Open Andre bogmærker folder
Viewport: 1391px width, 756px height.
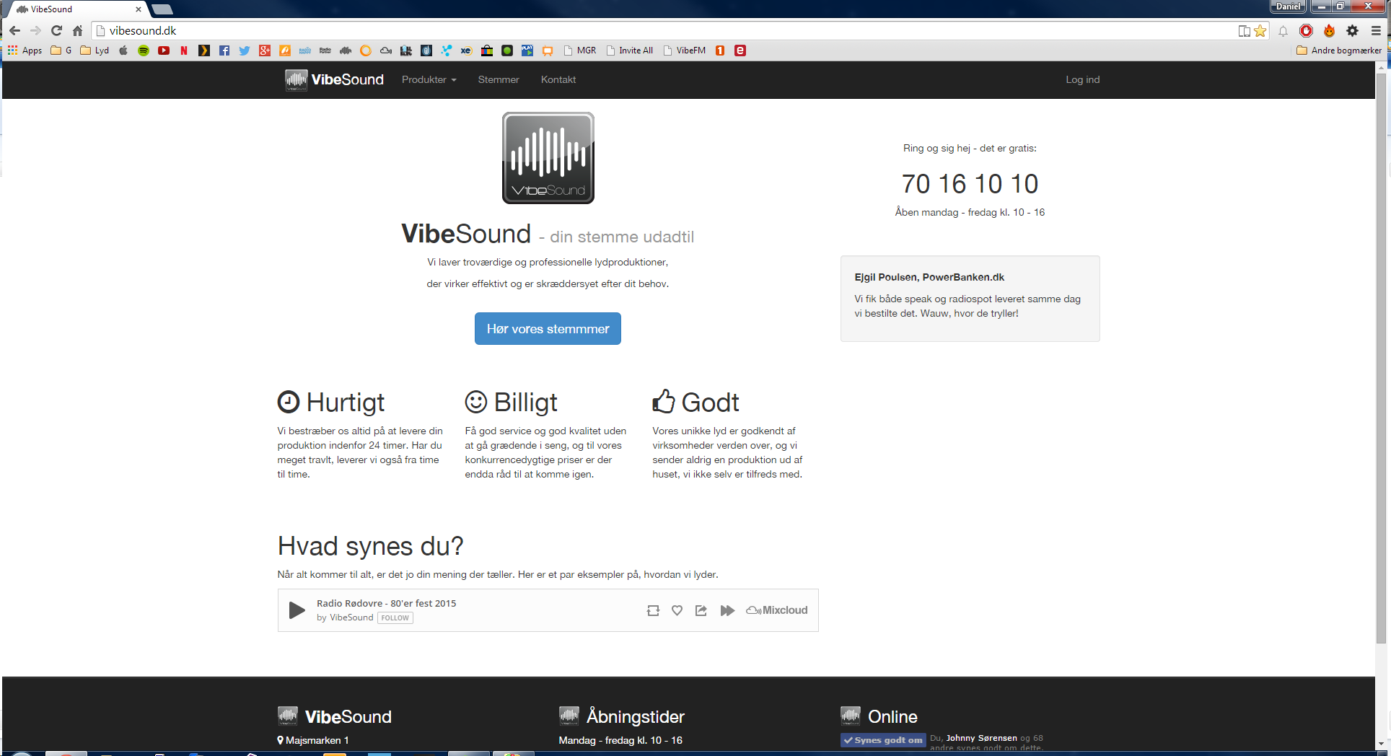tap(1339, 50)
